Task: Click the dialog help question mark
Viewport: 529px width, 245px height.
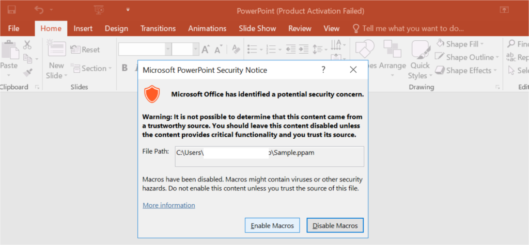Action: pos(323,70)
